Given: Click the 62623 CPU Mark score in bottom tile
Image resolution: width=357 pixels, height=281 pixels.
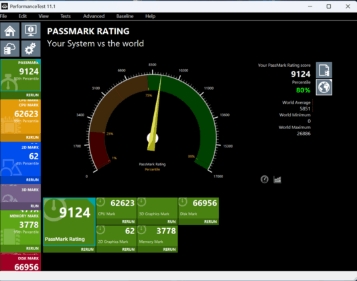Looking at the screenshot, I should point(123,203).
